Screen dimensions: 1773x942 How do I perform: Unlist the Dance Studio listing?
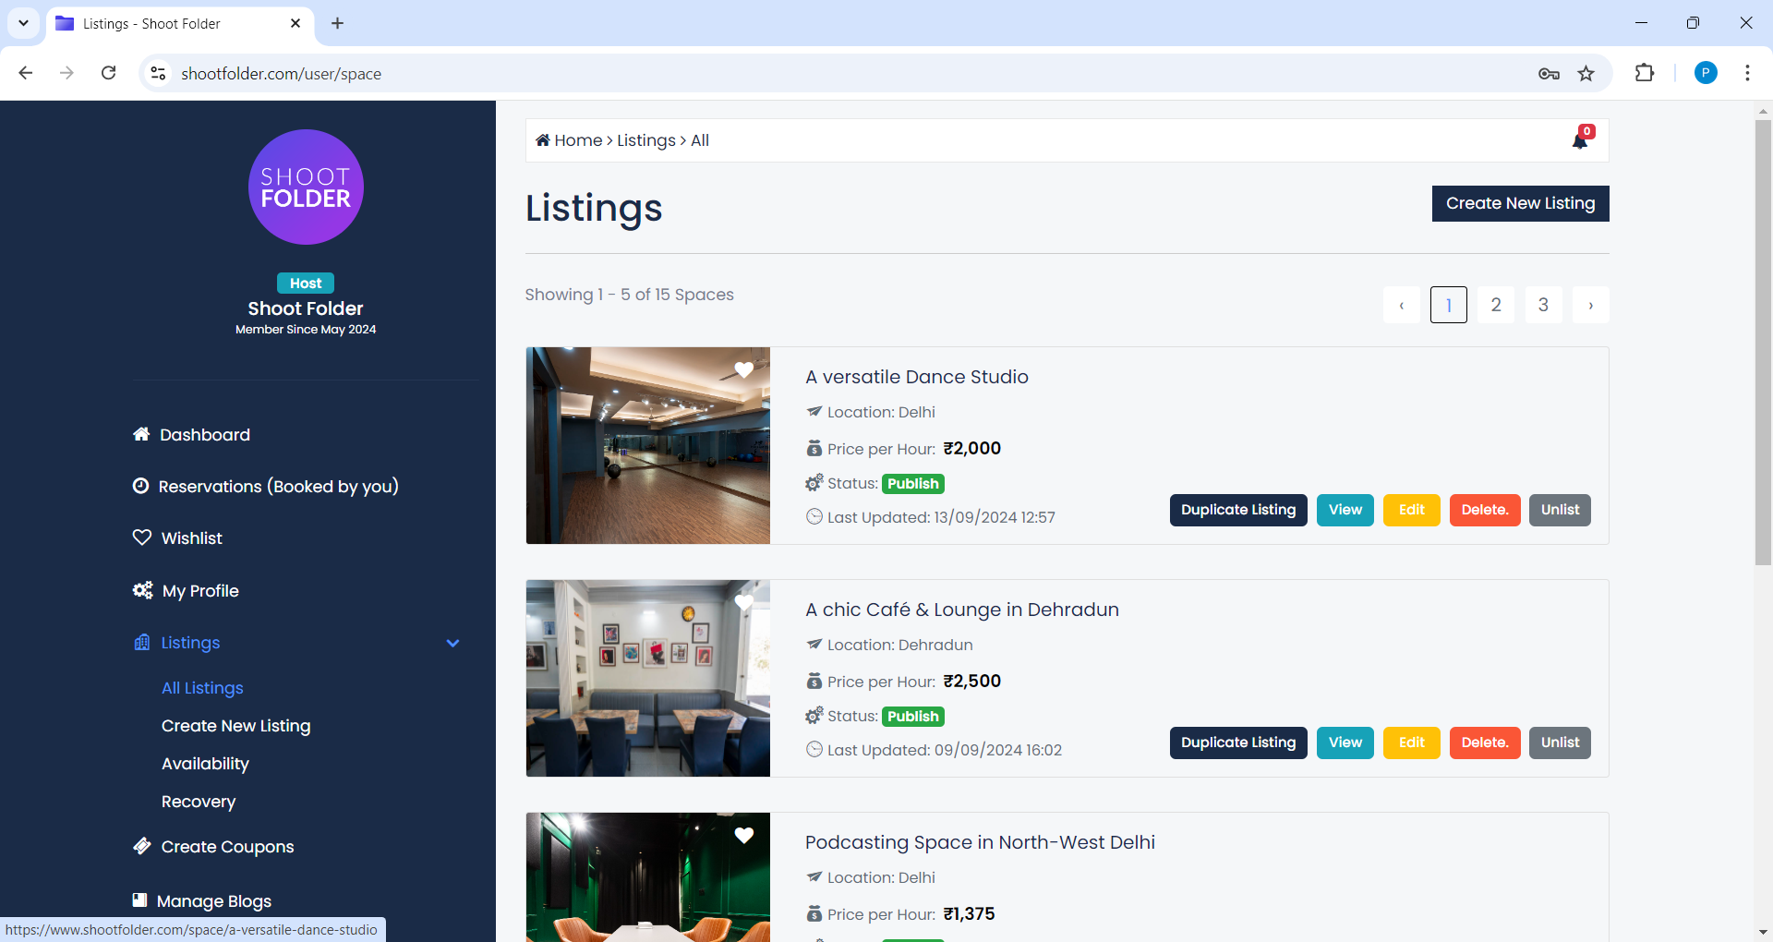click(1560, 510)
